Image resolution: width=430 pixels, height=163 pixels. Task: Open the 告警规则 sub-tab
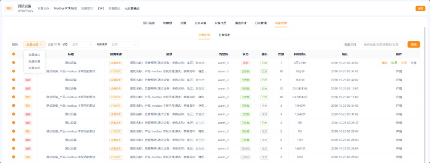224,35
